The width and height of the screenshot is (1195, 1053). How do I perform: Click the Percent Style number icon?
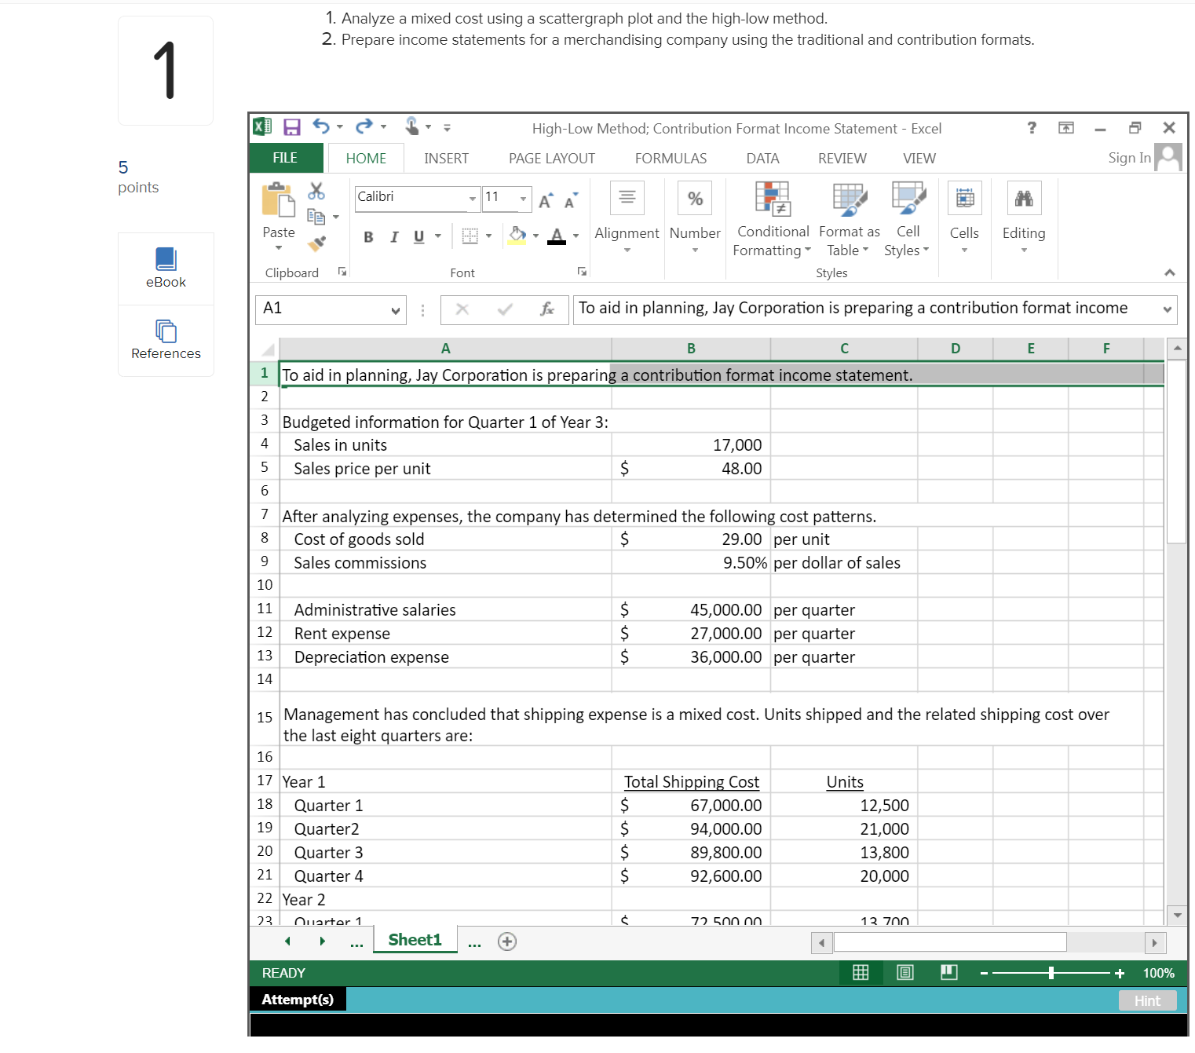point(694,198)
